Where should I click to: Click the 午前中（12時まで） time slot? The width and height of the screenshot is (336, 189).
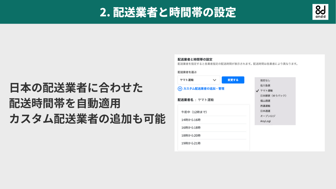tap(214, 112)
